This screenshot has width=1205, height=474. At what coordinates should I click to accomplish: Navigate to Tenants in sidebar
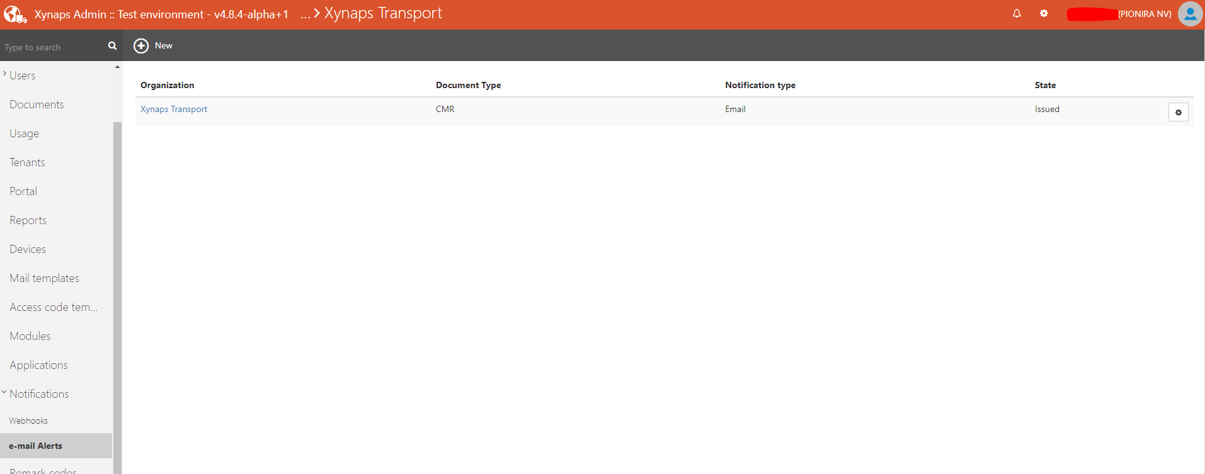[27, 162]
